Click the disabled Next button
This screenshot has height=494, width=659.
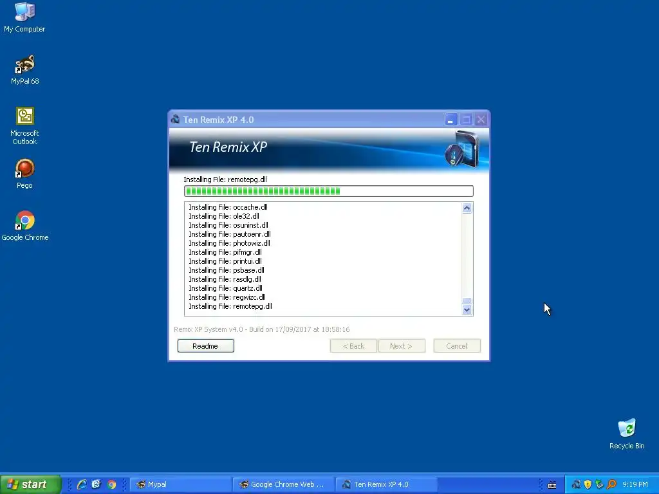[x=402, y=345]
